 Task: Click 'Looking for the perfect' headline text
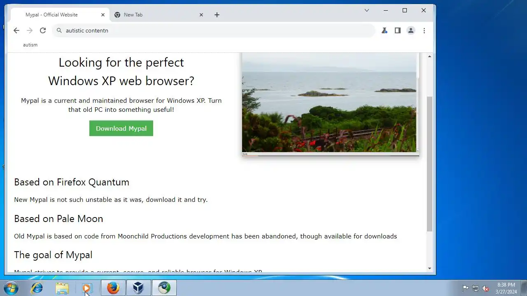pos(121,62)
